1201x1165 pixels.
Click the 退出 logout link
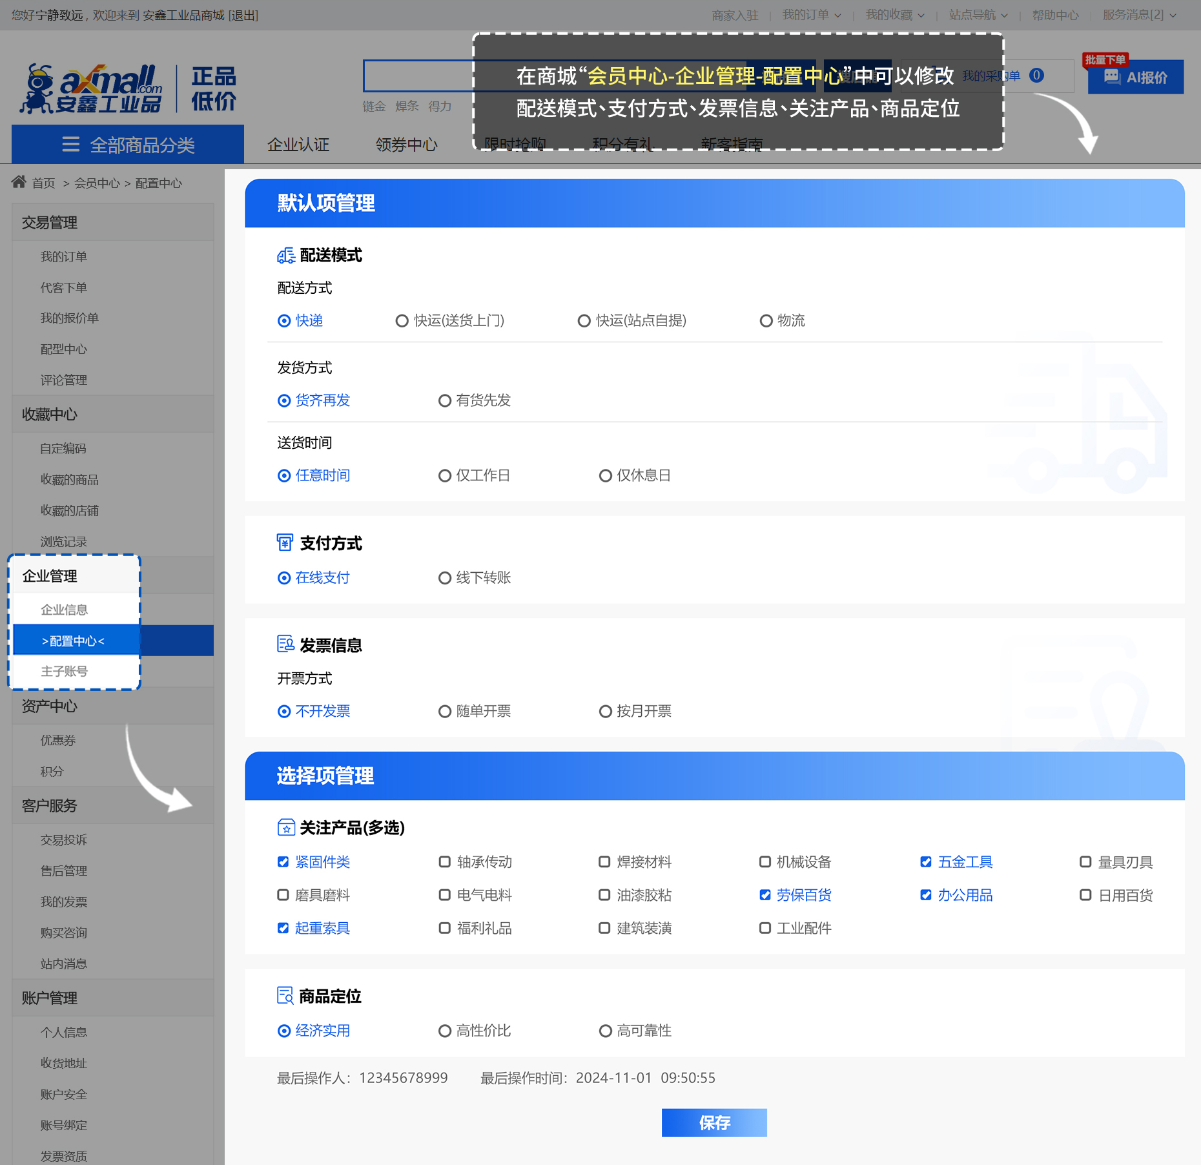pos(243,15)
